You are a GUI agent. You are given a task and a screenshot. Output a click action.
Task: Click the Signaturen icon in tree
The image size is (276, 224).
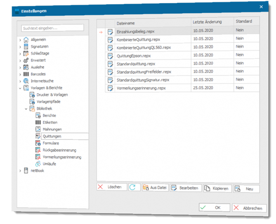[26, 46]
